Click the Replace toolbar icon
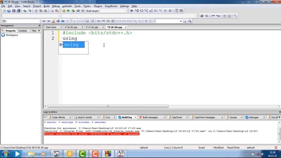This screenshot has height=158, width=281. (x=57, y=11)
